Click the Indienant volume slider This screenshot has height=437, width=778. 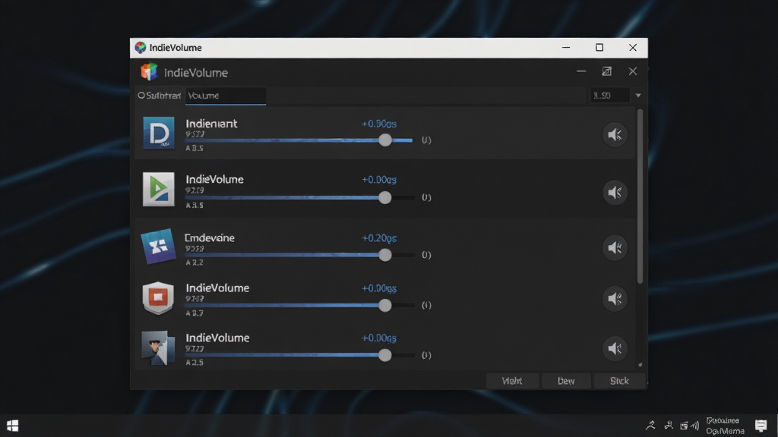(299, 140)
